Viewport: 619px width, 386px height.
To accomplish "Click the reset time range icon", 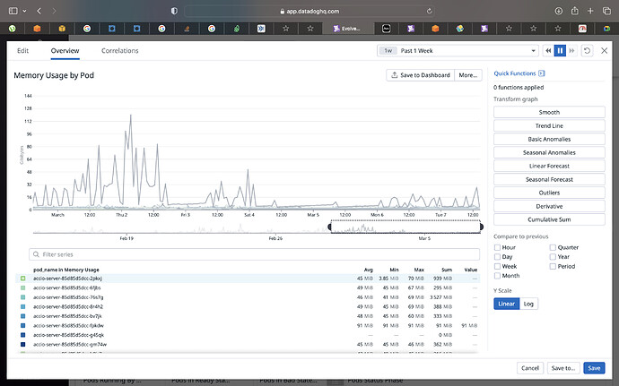I will [x=587, y=50].
